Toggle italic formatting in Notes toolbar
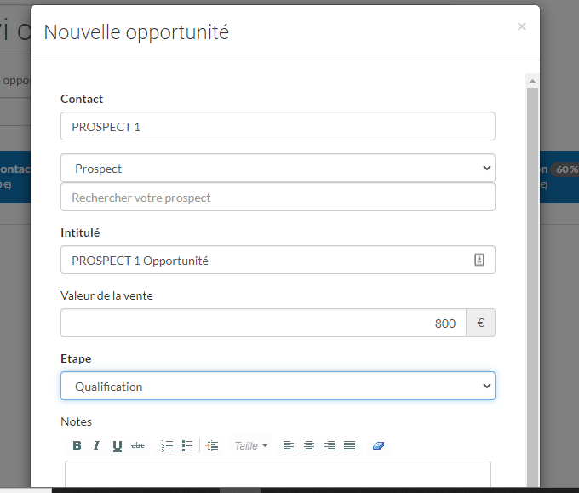The image size is (579, 493). [x=97, y=445]
